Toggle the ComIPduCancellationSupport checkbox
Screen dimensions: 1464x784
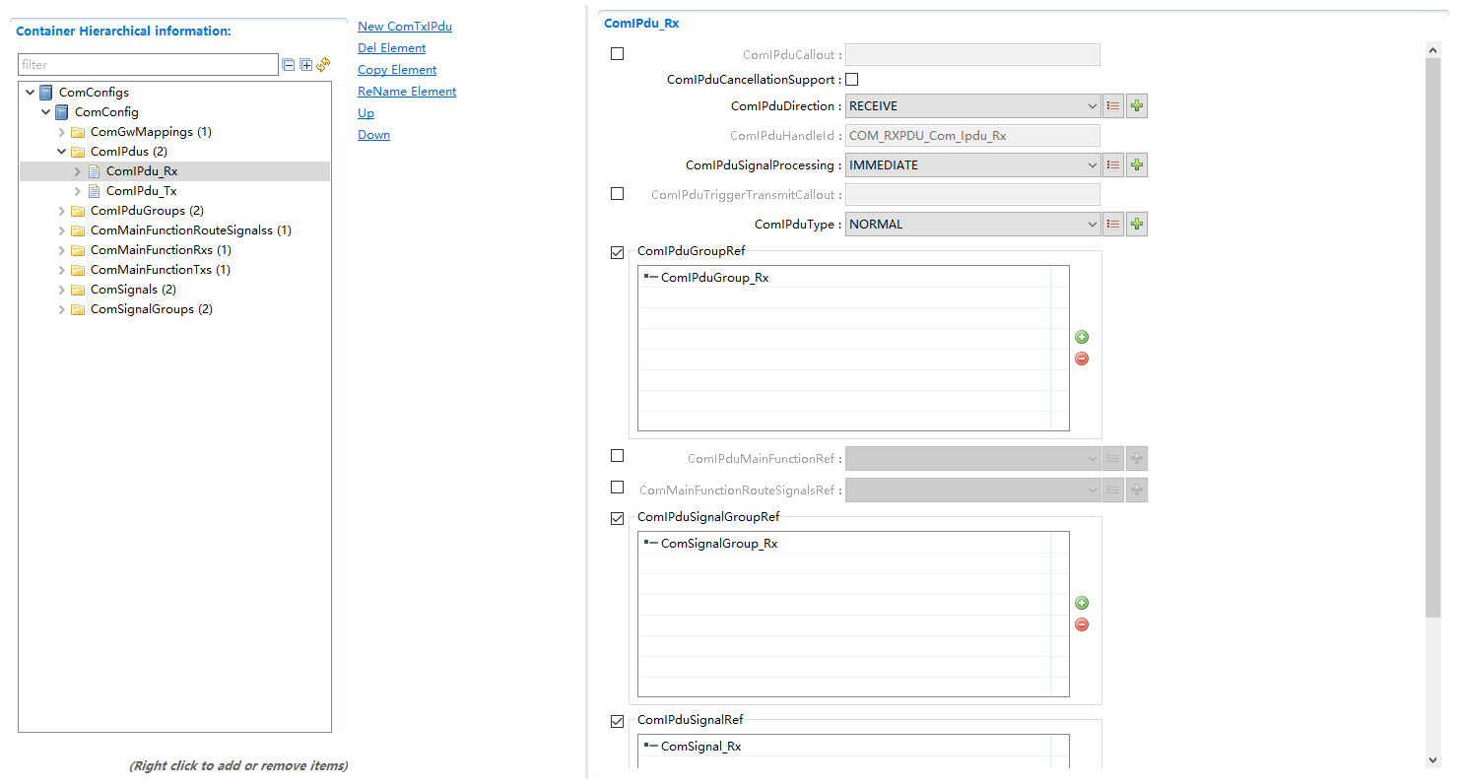click(852, 80)
